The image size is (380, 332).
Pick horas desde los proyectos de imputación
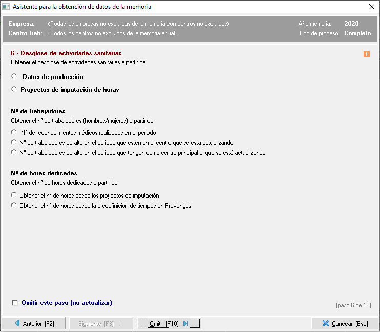coord(14,196)
